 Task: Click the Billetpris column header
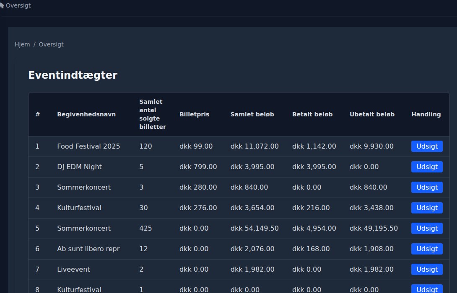[x=194, y=114]
